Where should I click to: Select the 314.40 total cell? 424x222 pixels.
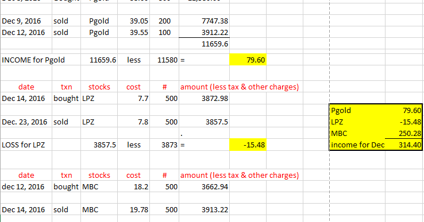404,145
